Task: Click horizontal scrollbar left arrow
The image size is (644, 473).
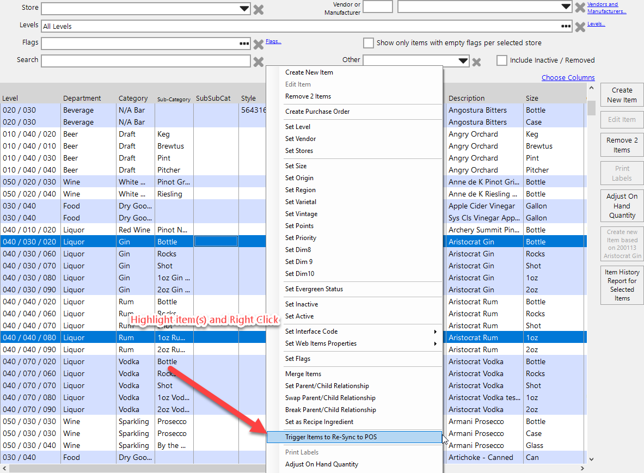Action: click(4, 468)
